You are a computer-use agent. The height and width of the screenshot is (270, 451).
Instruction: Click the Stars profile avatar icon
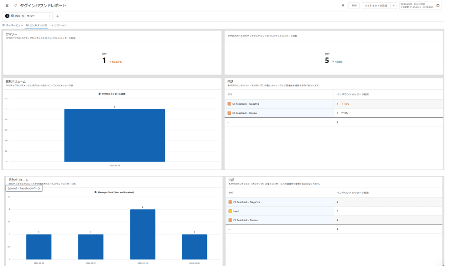click(x=7, y=16)
